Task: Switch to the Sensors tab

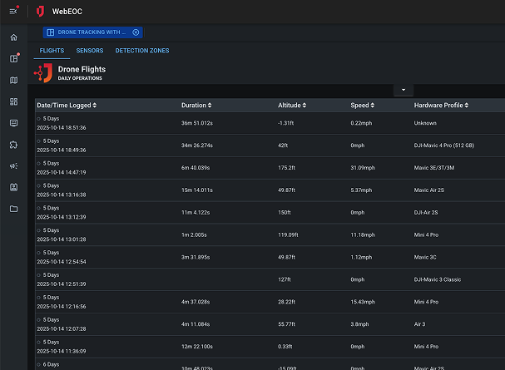Action: coord(90,51)
